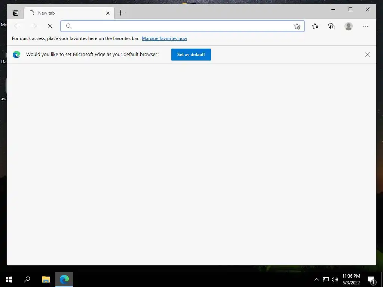Open the Windows Start menu
The width and height of the screenshot is (383, 287).
point(9,280)
